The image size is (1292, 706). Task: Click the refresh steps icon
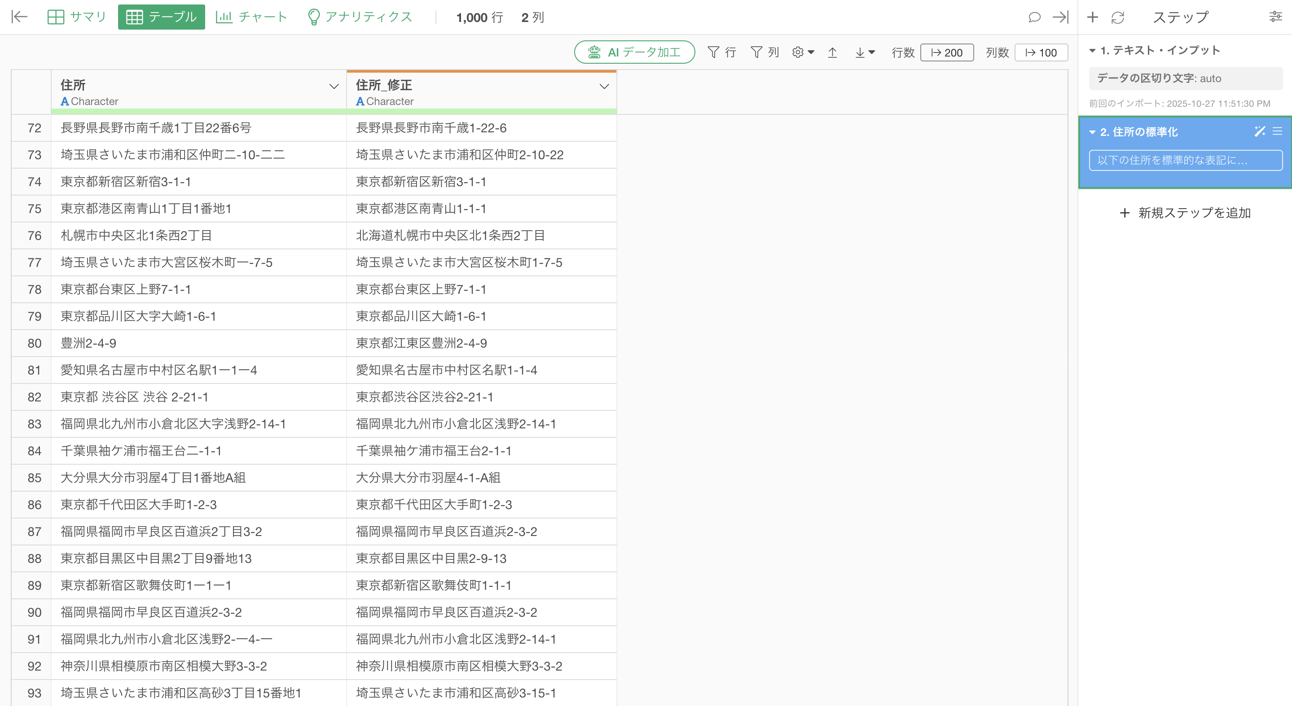coord(1117,17)
